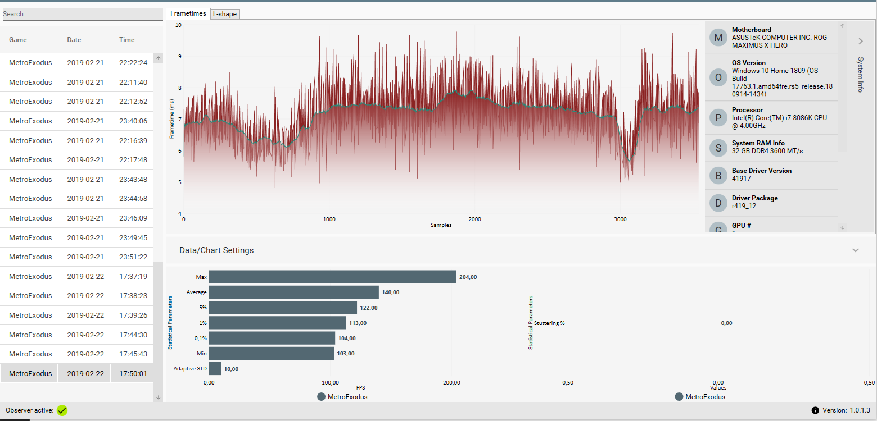Viewport: 877px width, 421px height.
Task: Click the Base Driver Version 'B' icon
Action: pos(718,175)
